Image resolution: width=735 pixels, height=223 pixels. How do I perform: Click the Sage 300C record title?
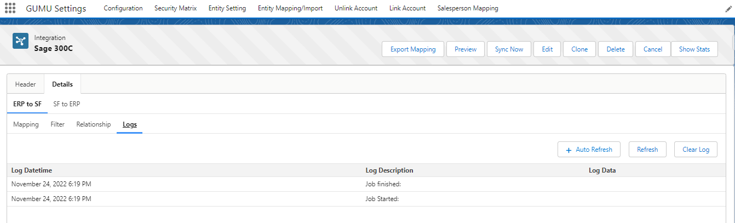click(x=54, y=48)
